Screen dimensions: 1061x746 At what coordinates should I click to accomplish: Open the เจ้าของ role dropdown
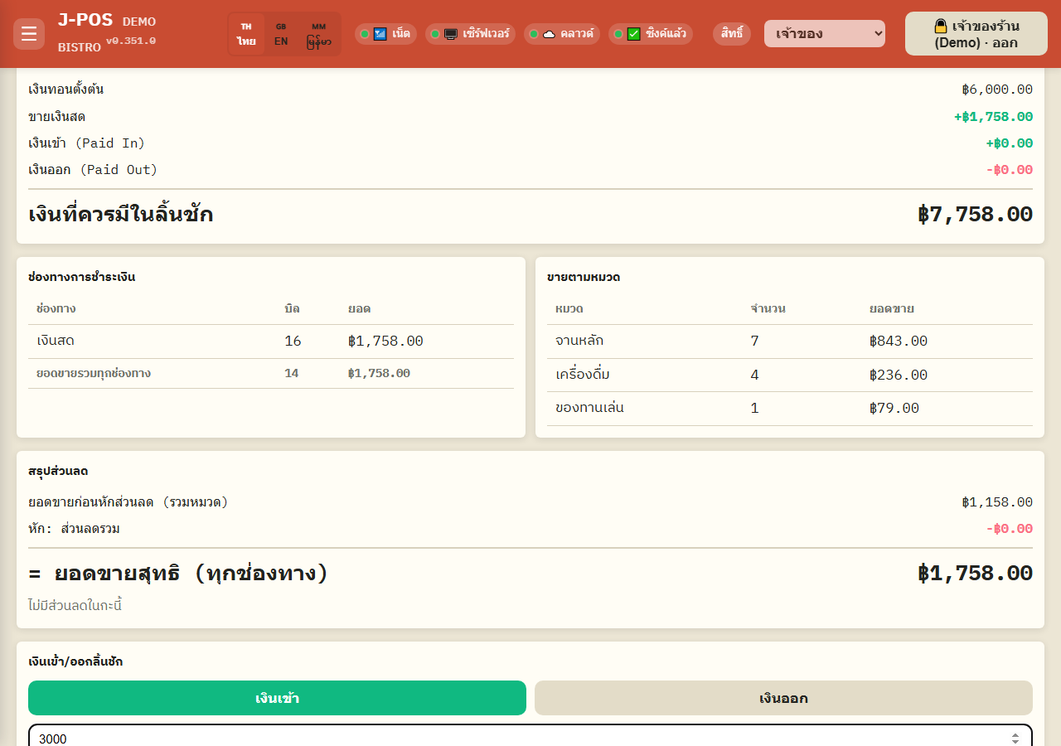825,34
